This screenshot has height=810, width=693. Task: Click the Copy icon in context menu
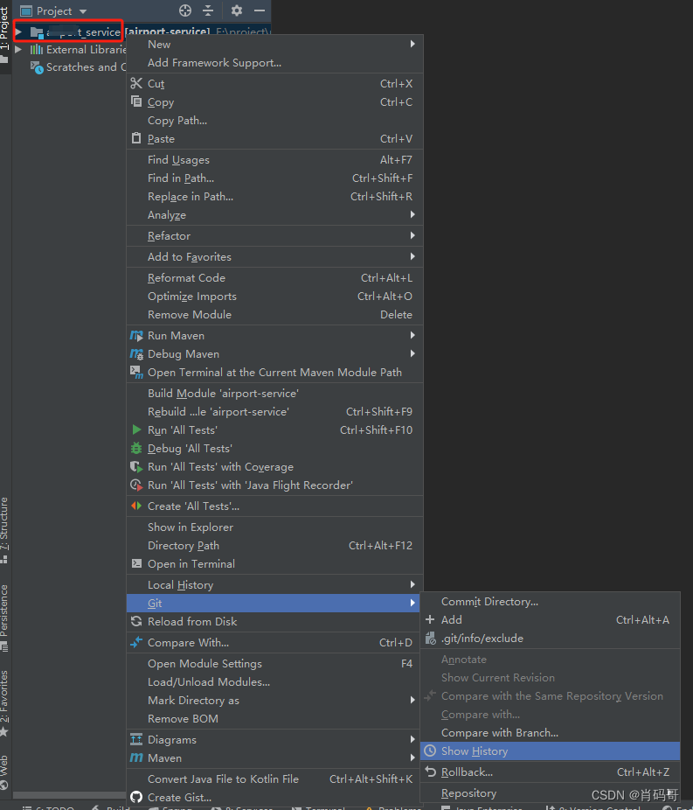[x=136, y=101]
